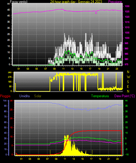136x163 pixels.
Task: Click the green Temperatura legend label
Action: pos(100,96)
